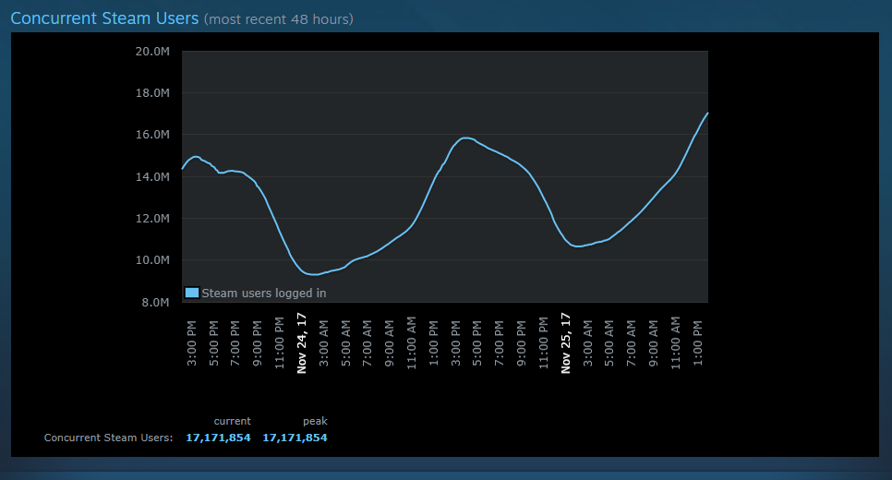Image resolution: width=892 pixels, height=480 pixels.
Task: Click the 20.0M y-axis label
Action: click(152, 51)
